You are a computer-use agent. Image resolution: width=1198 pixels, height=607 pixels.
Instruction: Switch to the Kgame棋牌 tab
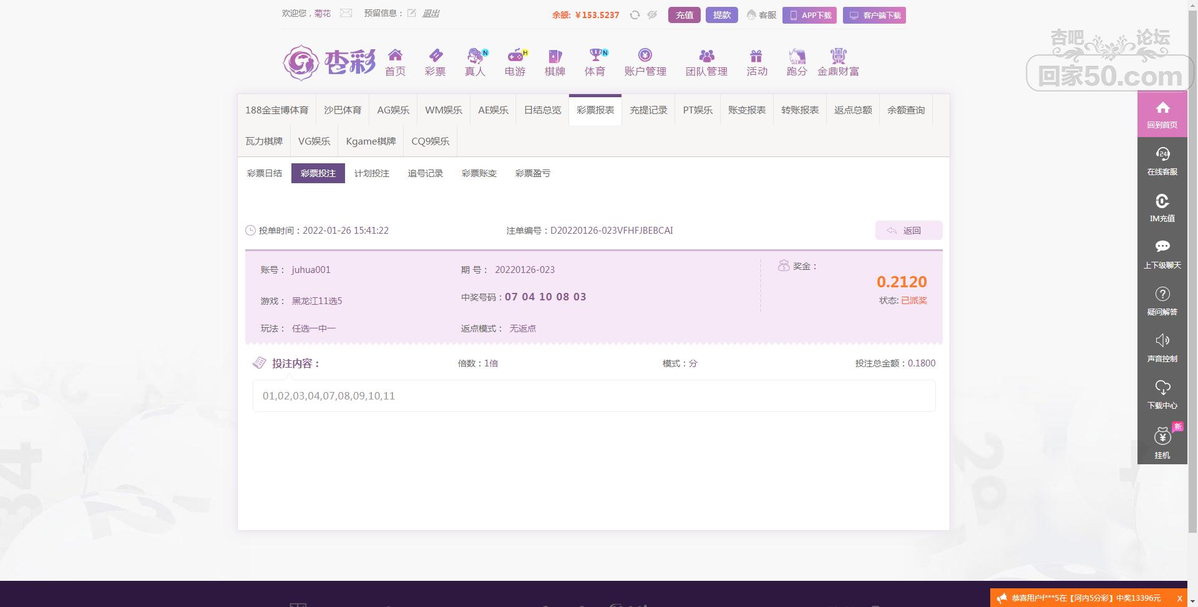pos(371,141)
